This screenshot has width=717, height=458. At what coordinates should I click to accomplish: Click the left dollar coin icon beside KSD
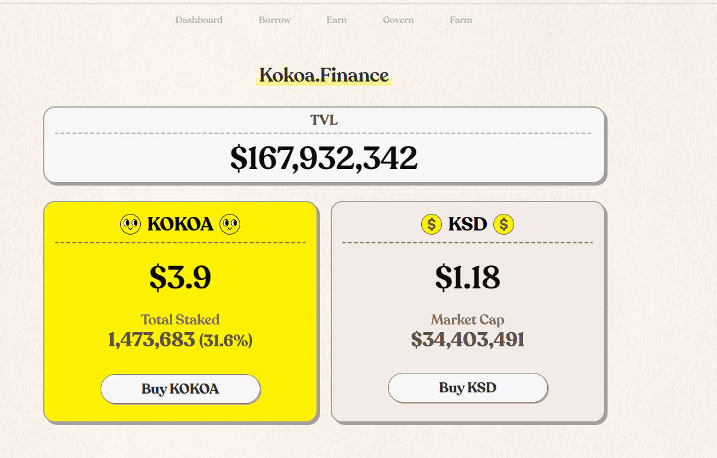(x=431, y=225)
